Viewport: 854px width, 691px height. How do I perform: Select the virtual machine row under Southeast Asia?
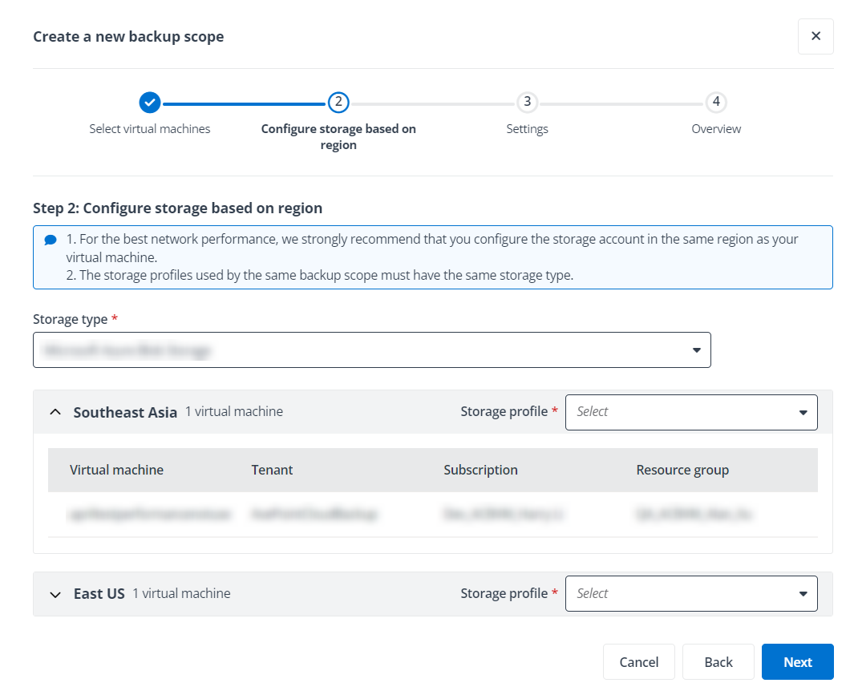click(x=433, y=514)
